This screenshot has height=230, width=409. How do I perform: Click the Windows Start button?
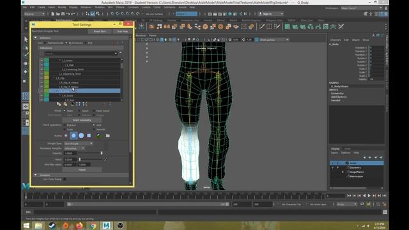click(x=26, y=226)
